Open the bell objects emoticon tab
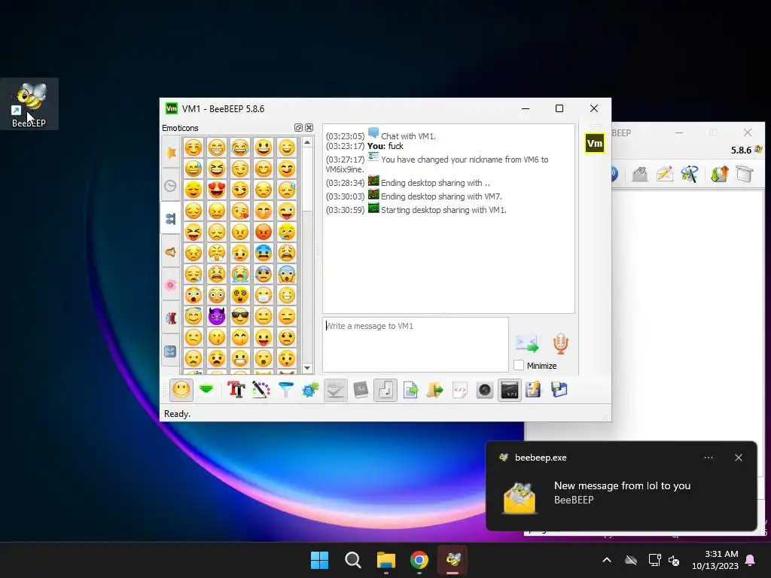 [171, 252]
